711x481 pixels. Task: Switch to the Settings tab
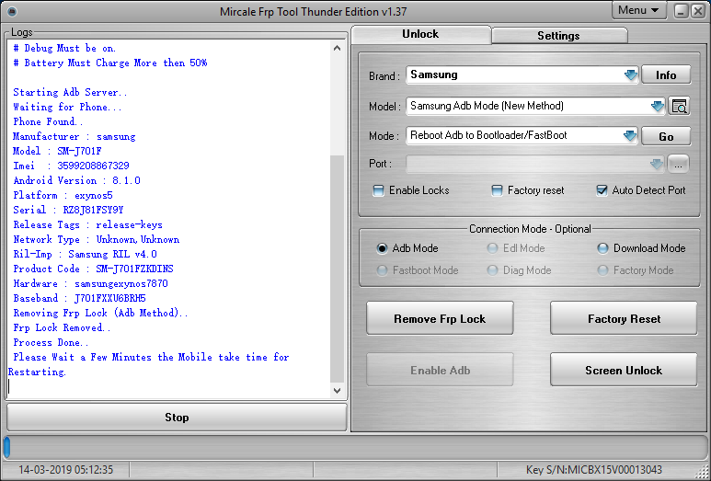[x=558, y=36]
